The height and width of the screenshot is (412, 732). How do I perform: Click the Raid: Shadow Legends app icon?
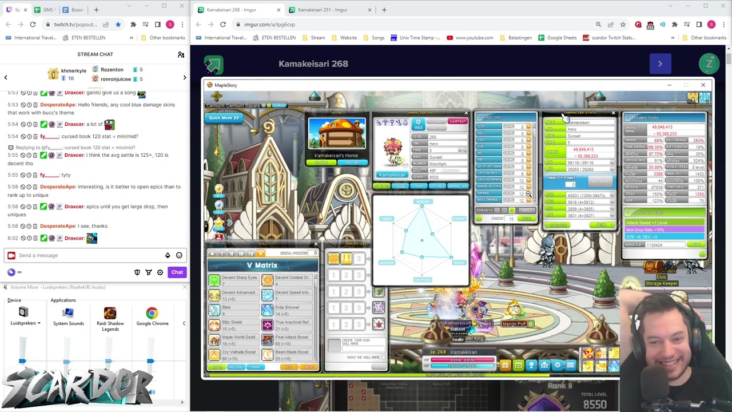tap(110, 313)
